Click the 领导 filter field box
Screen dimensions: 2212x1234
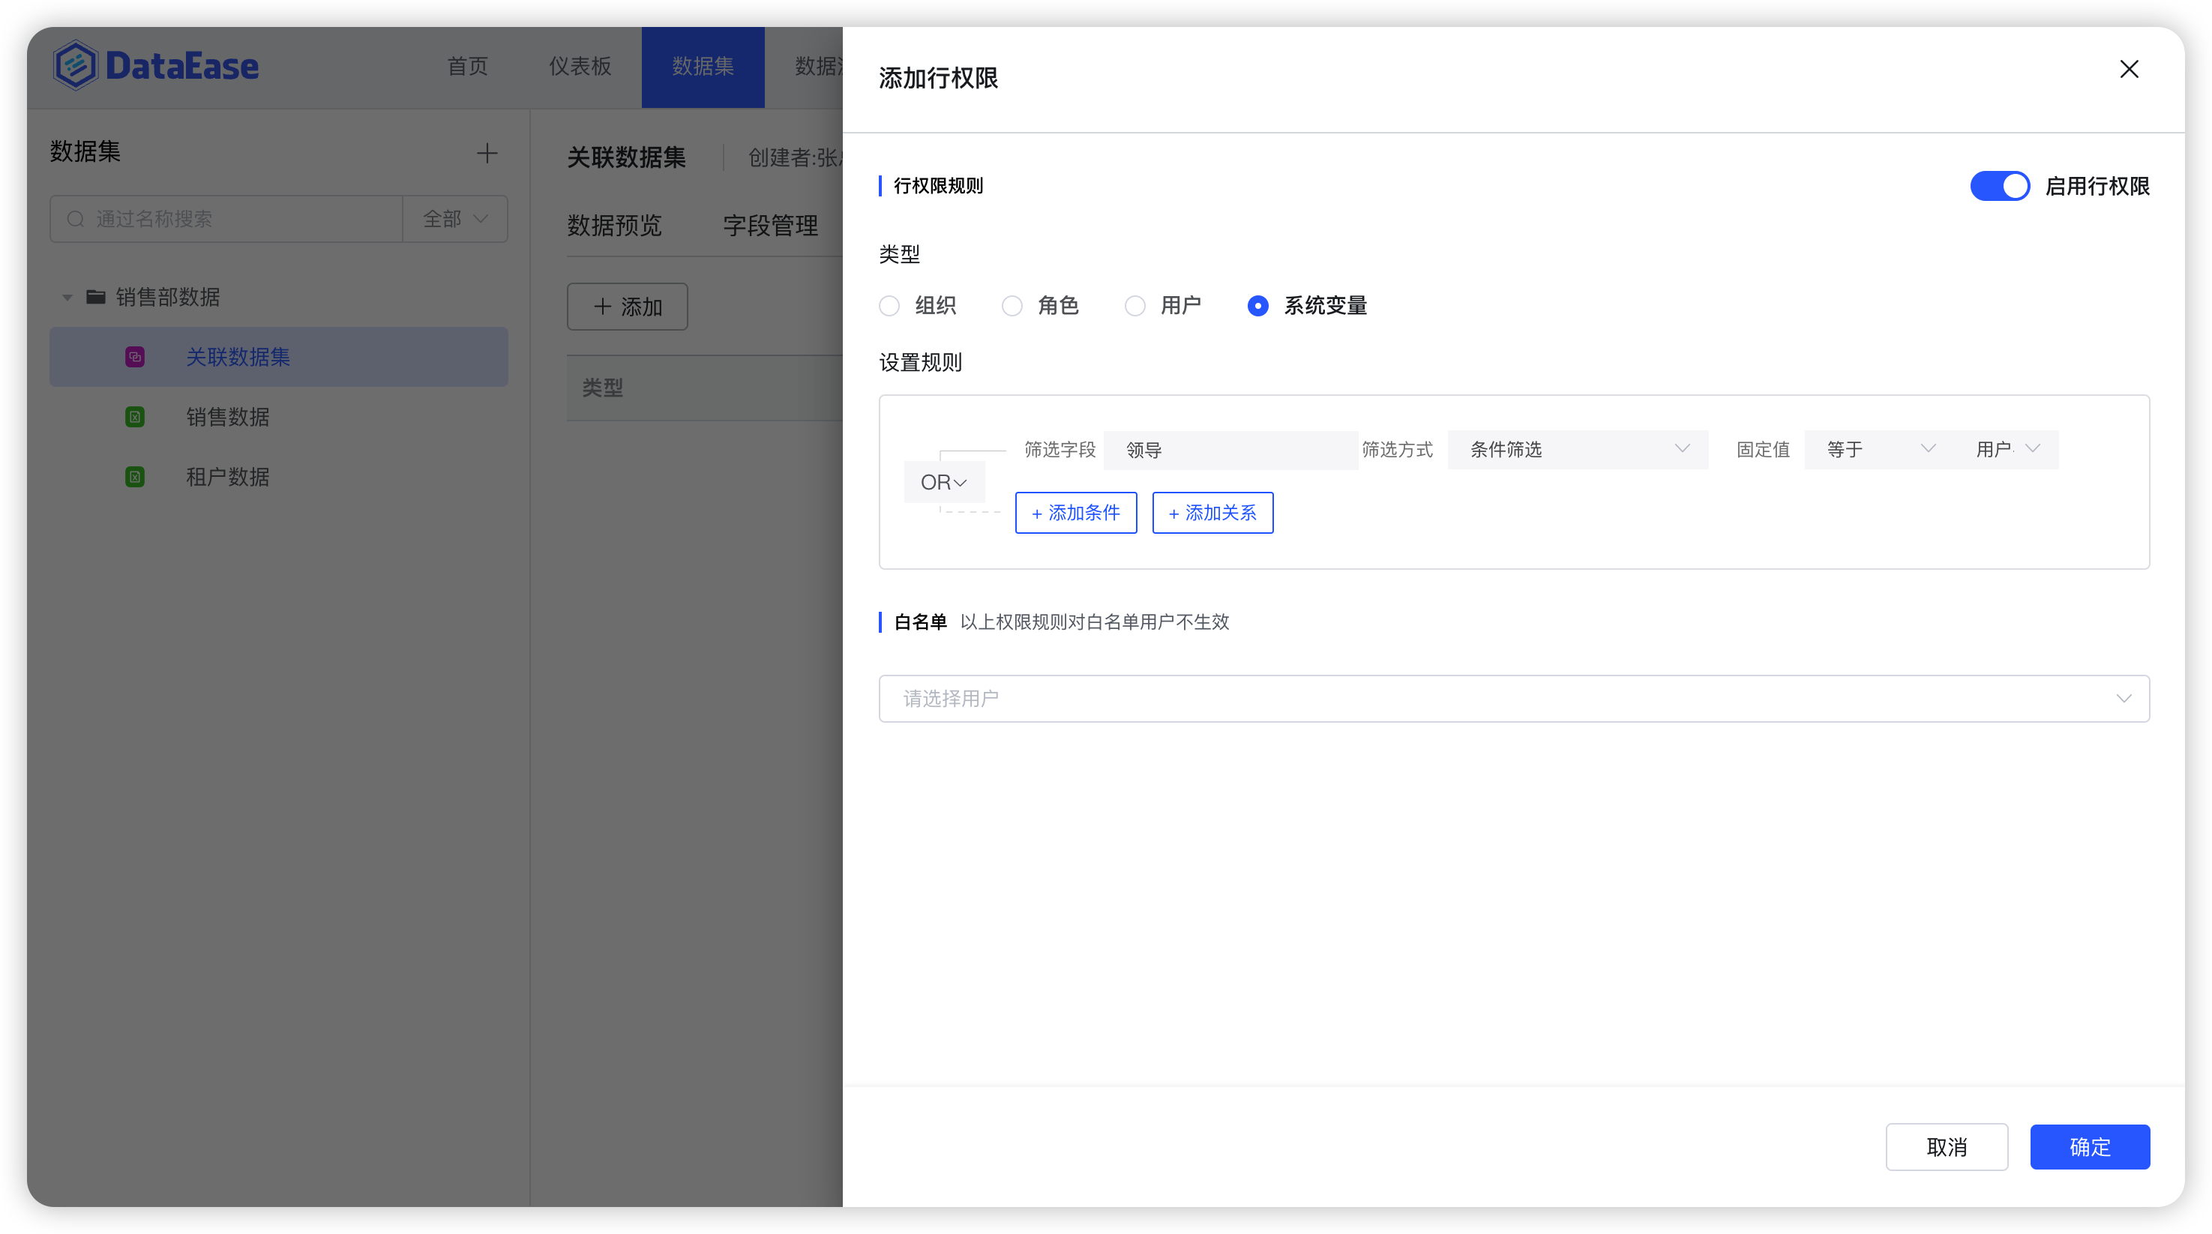1230,449
